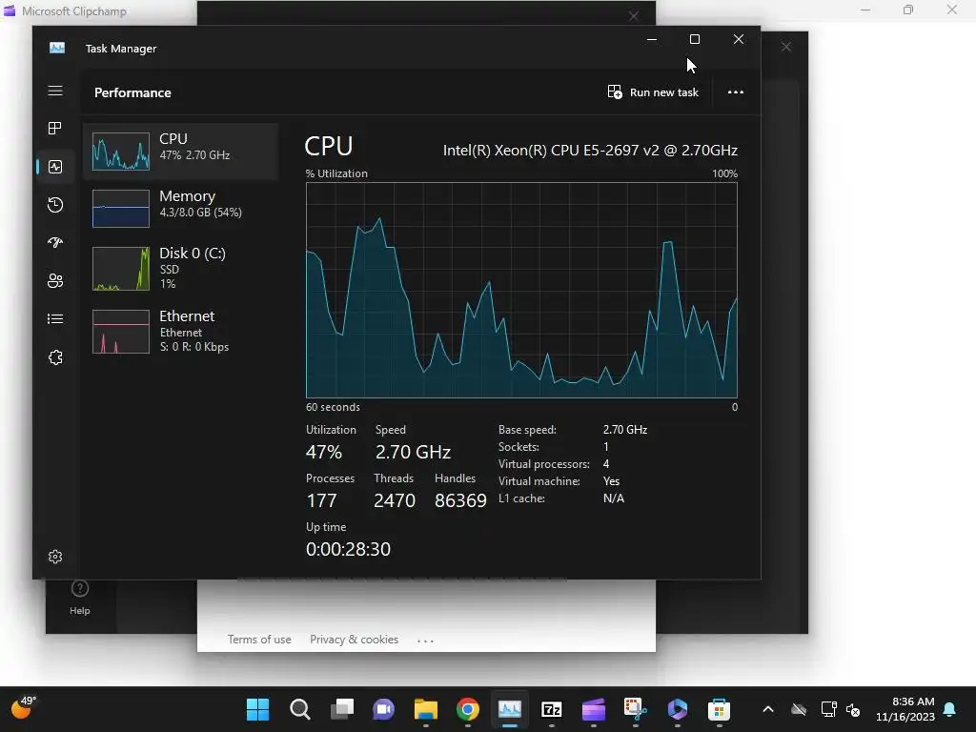
Task: Click the Threads value 2470
Action: (395, 500)
